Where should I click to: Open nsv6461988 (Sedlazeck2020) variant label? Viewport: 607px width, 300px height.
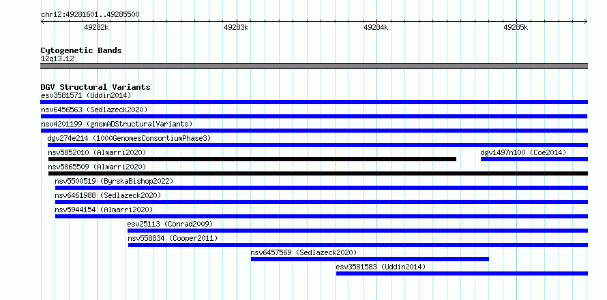[108, 195]
